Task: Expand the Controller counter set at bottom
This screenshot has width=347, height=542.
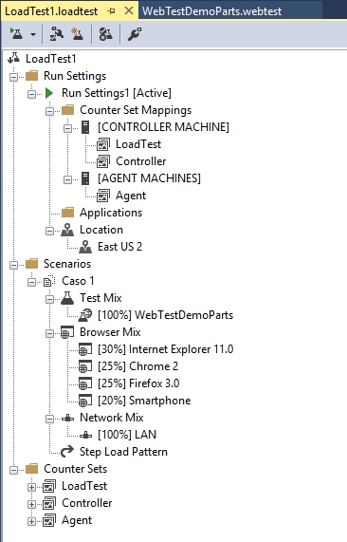Action: click(x=32, y=504)
